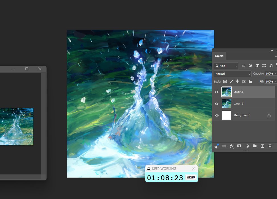The image size is (277, 199).
Task: Close the Keep Working timer widget
Action: coord(194,168)
